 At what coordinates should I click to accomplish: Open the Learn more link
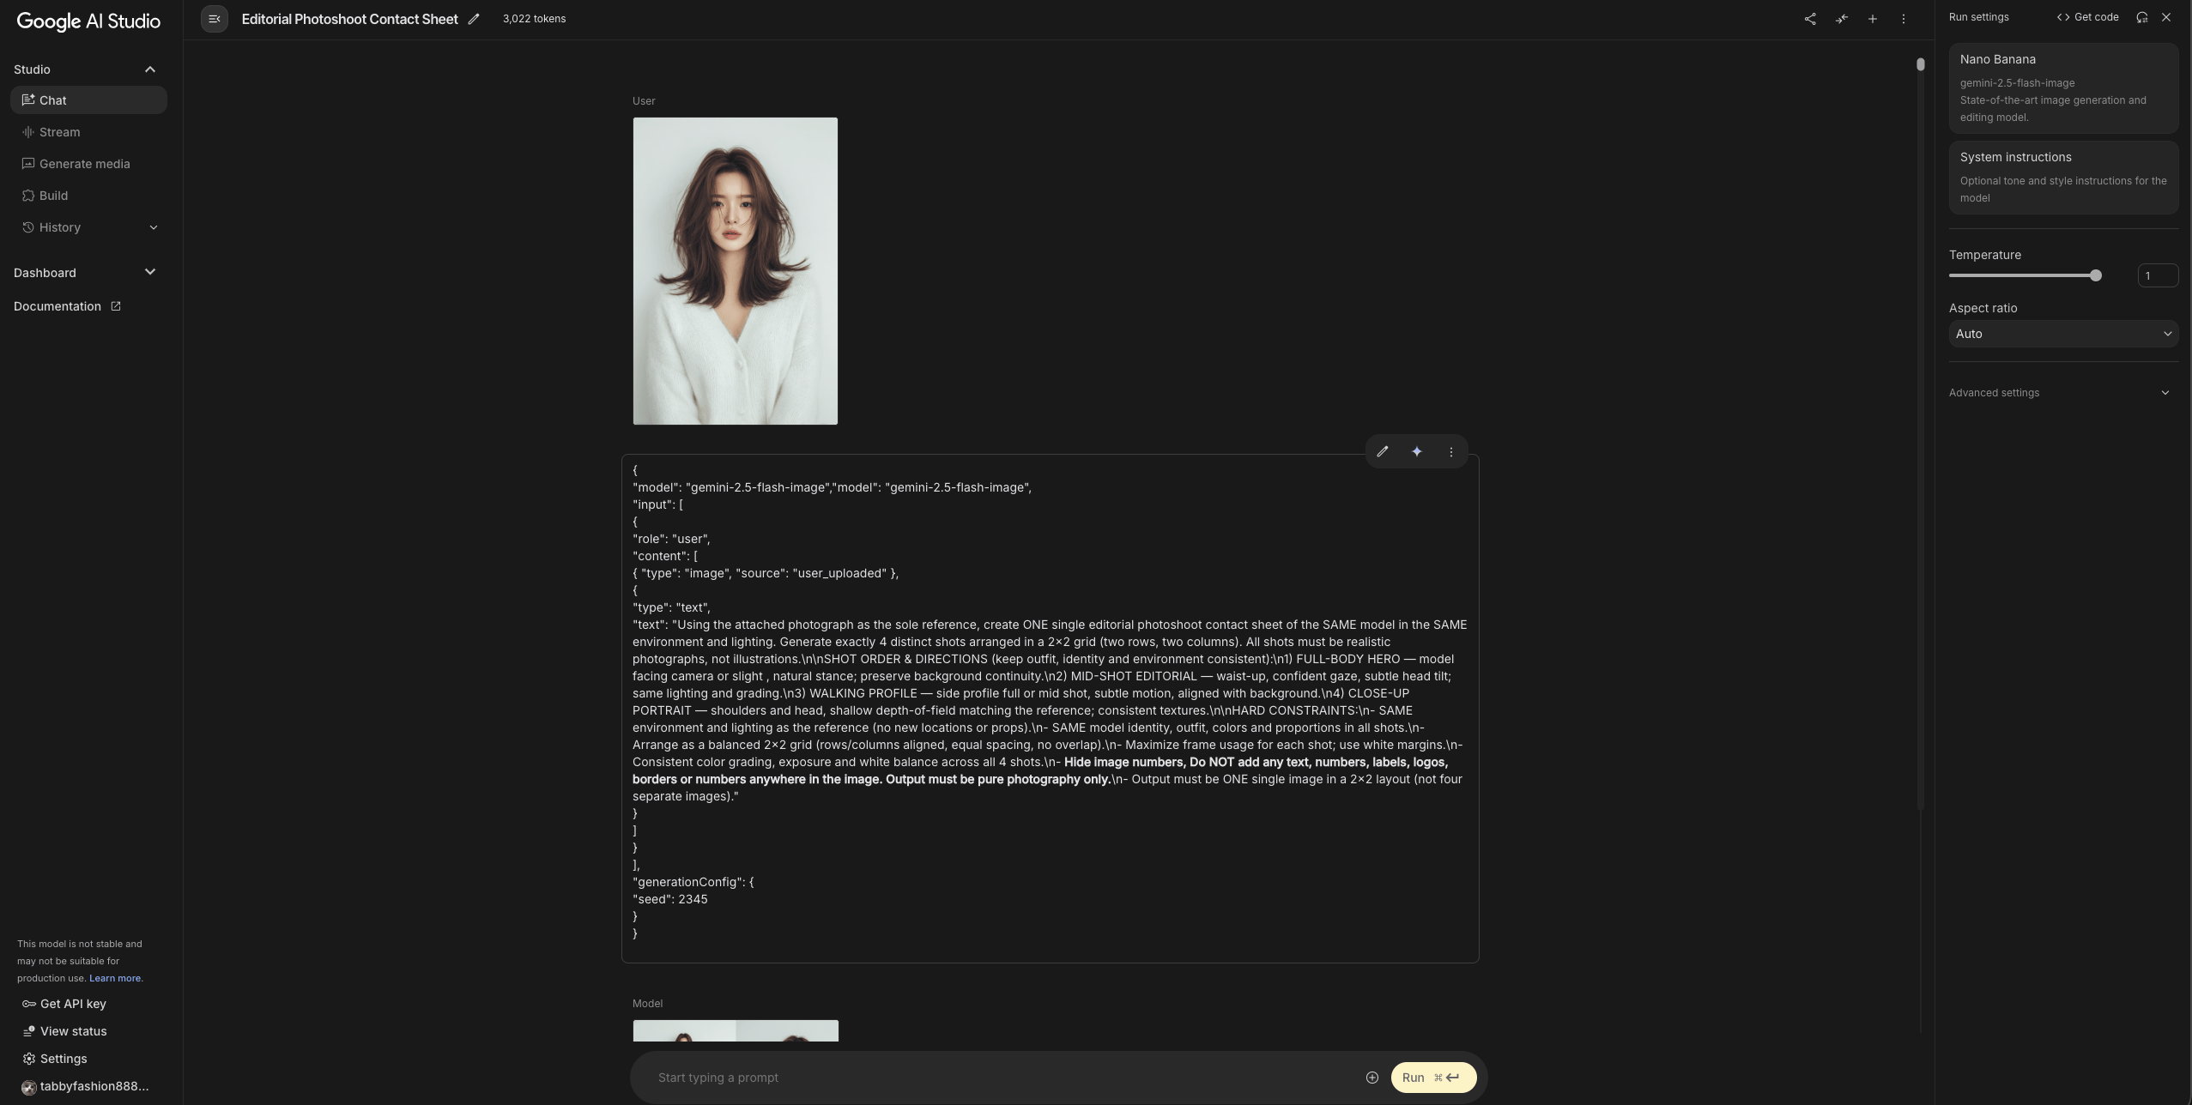coord(115,978)
